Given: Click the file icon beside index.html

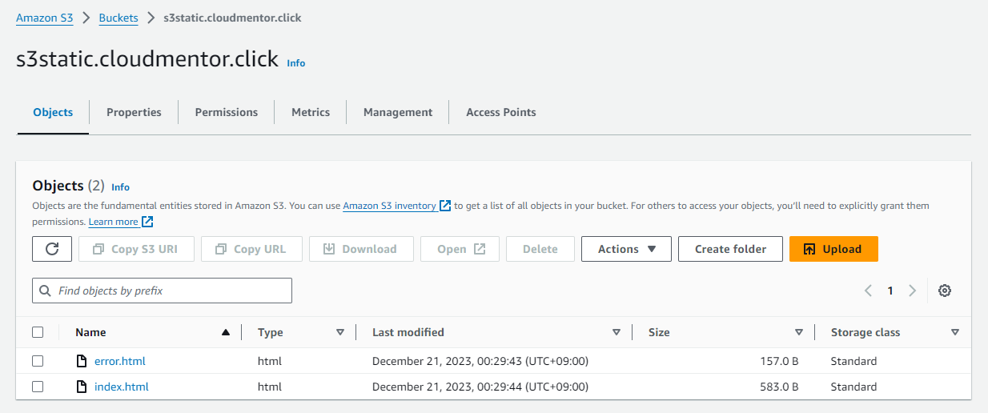Looking at the screenshot, I should [x=81, y=387].
